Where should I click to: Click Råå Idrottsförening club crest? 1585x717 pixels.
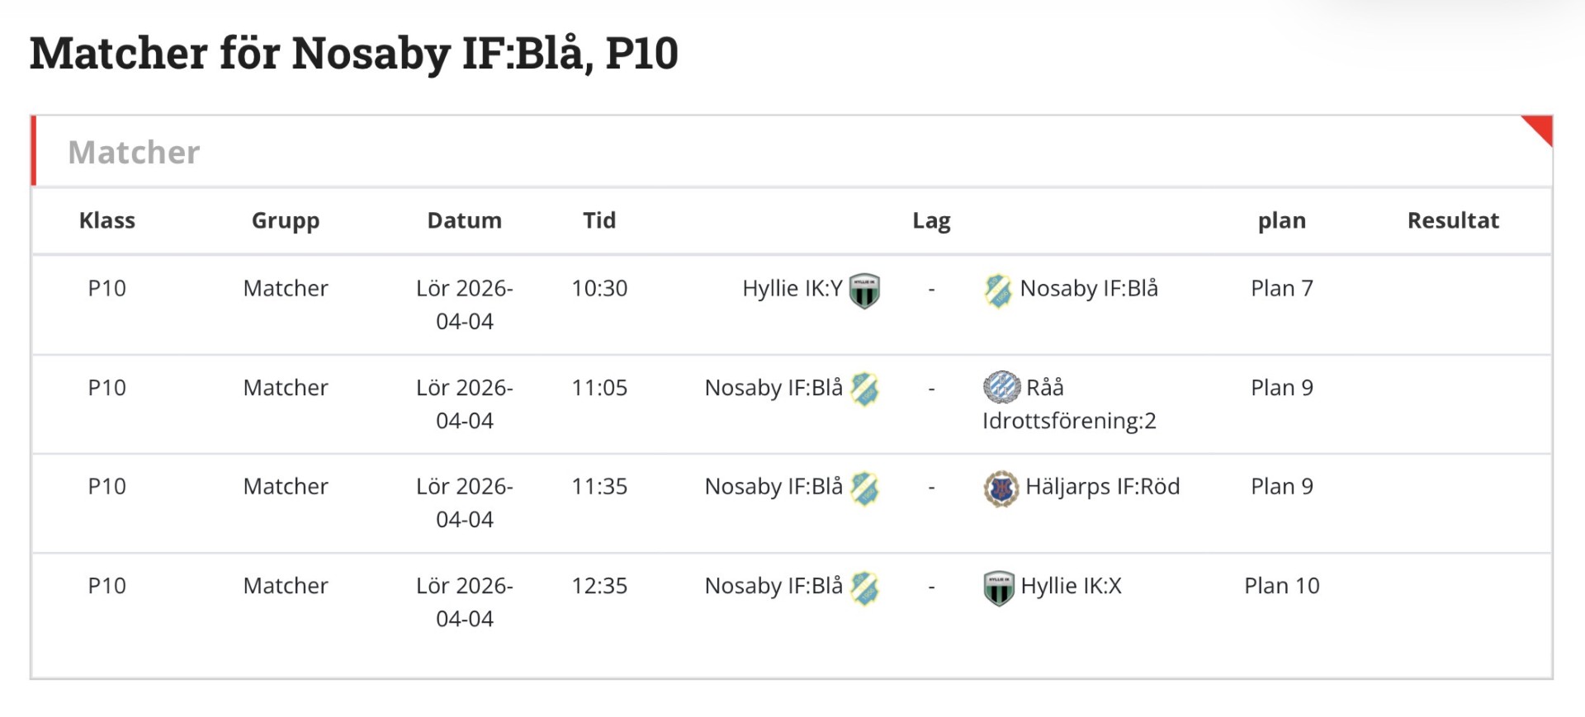tap(1001, 387)
